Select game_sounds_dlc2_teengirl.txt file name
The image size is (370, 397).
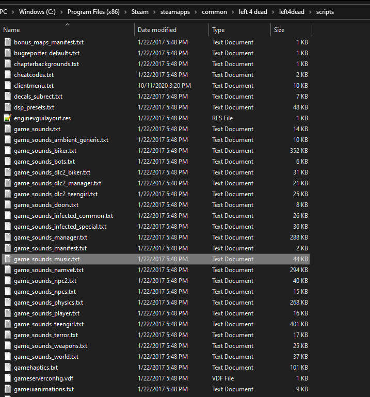(x=56, y=194)
